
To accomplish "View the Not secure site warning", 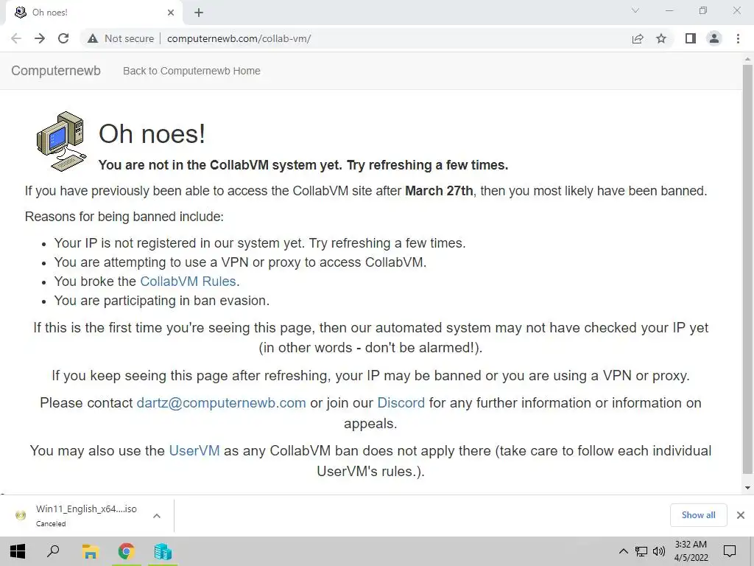I will (x=121, y=38).
